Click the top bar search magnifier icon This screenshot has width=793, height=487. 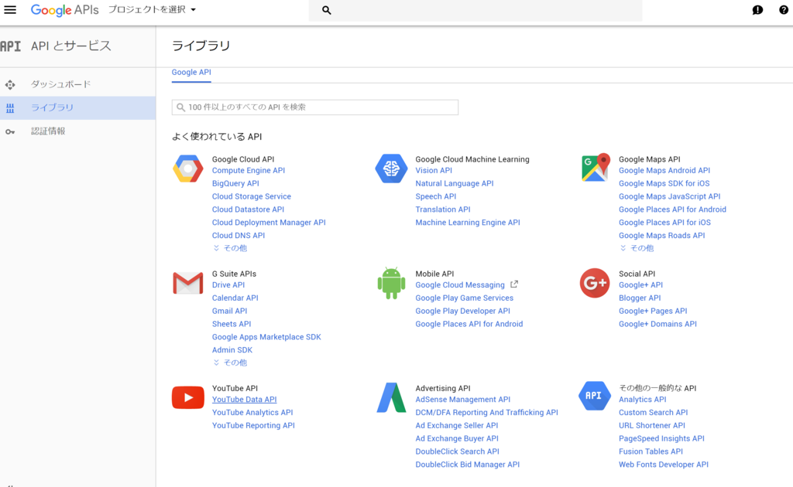click(x=327, y=10)
